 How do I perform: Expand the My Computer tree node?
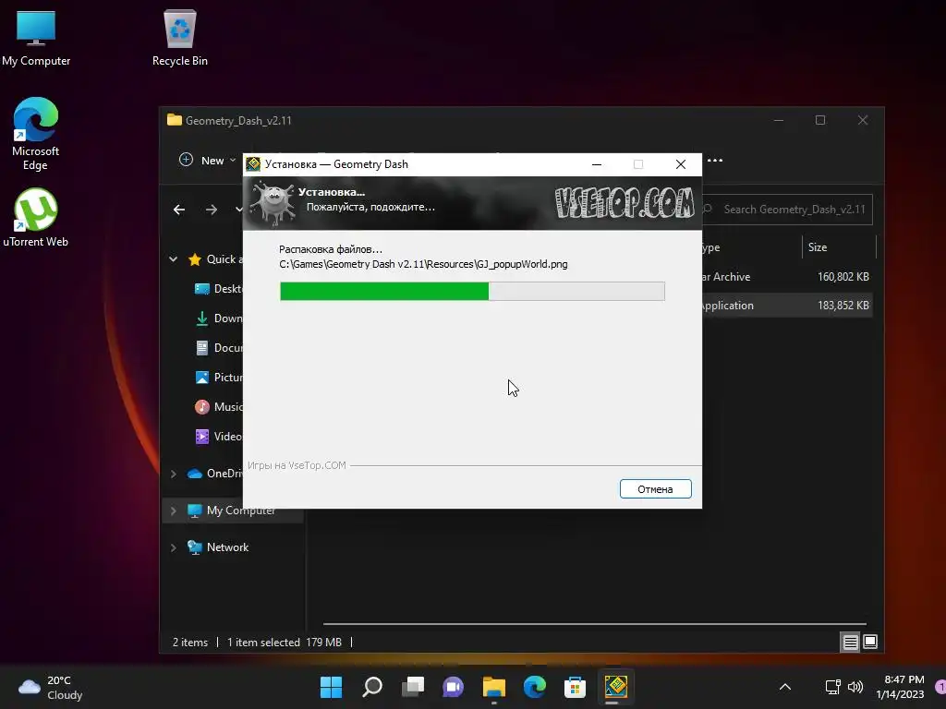click(x=173, y=511)
